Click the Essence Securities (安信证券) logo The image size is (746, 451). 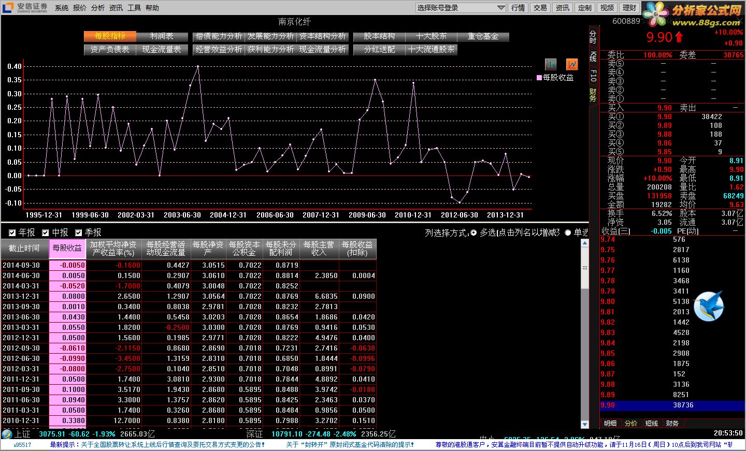(26, 7)
